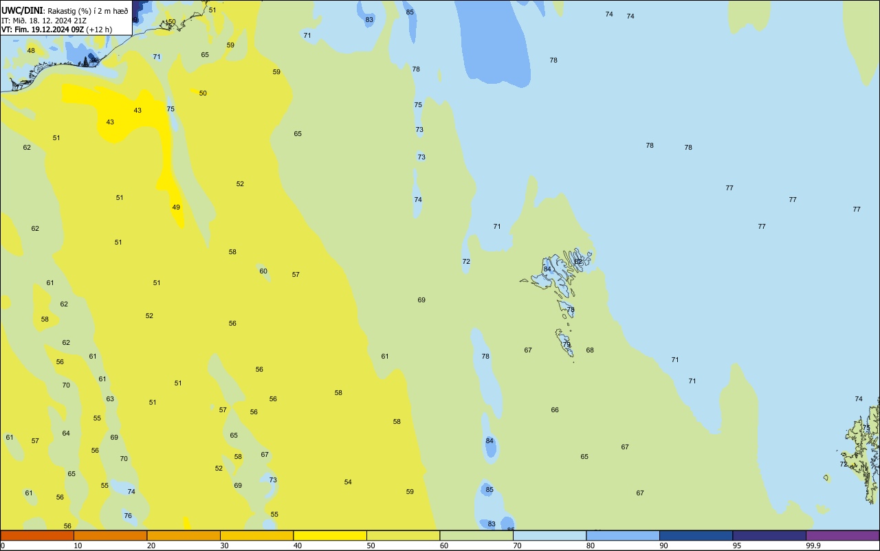
Task: Click the map value '76'
Action: click(128, 516)
